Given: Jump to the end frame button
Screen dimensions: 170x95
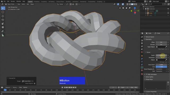Looking at the screenshot, I should point(75,88).
